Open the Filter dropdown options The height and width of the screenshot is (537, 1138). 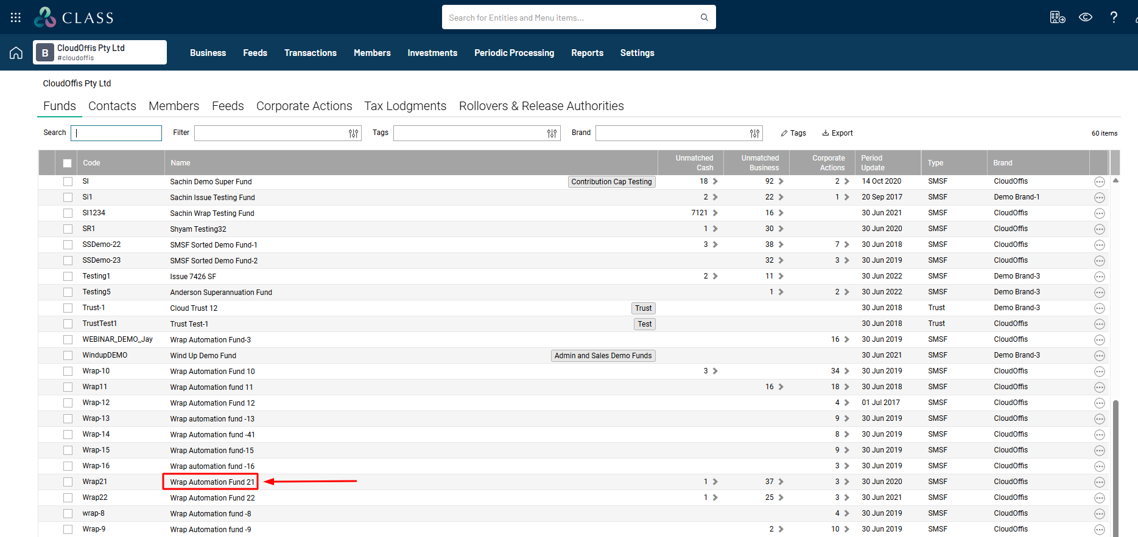tap(353, 133)
